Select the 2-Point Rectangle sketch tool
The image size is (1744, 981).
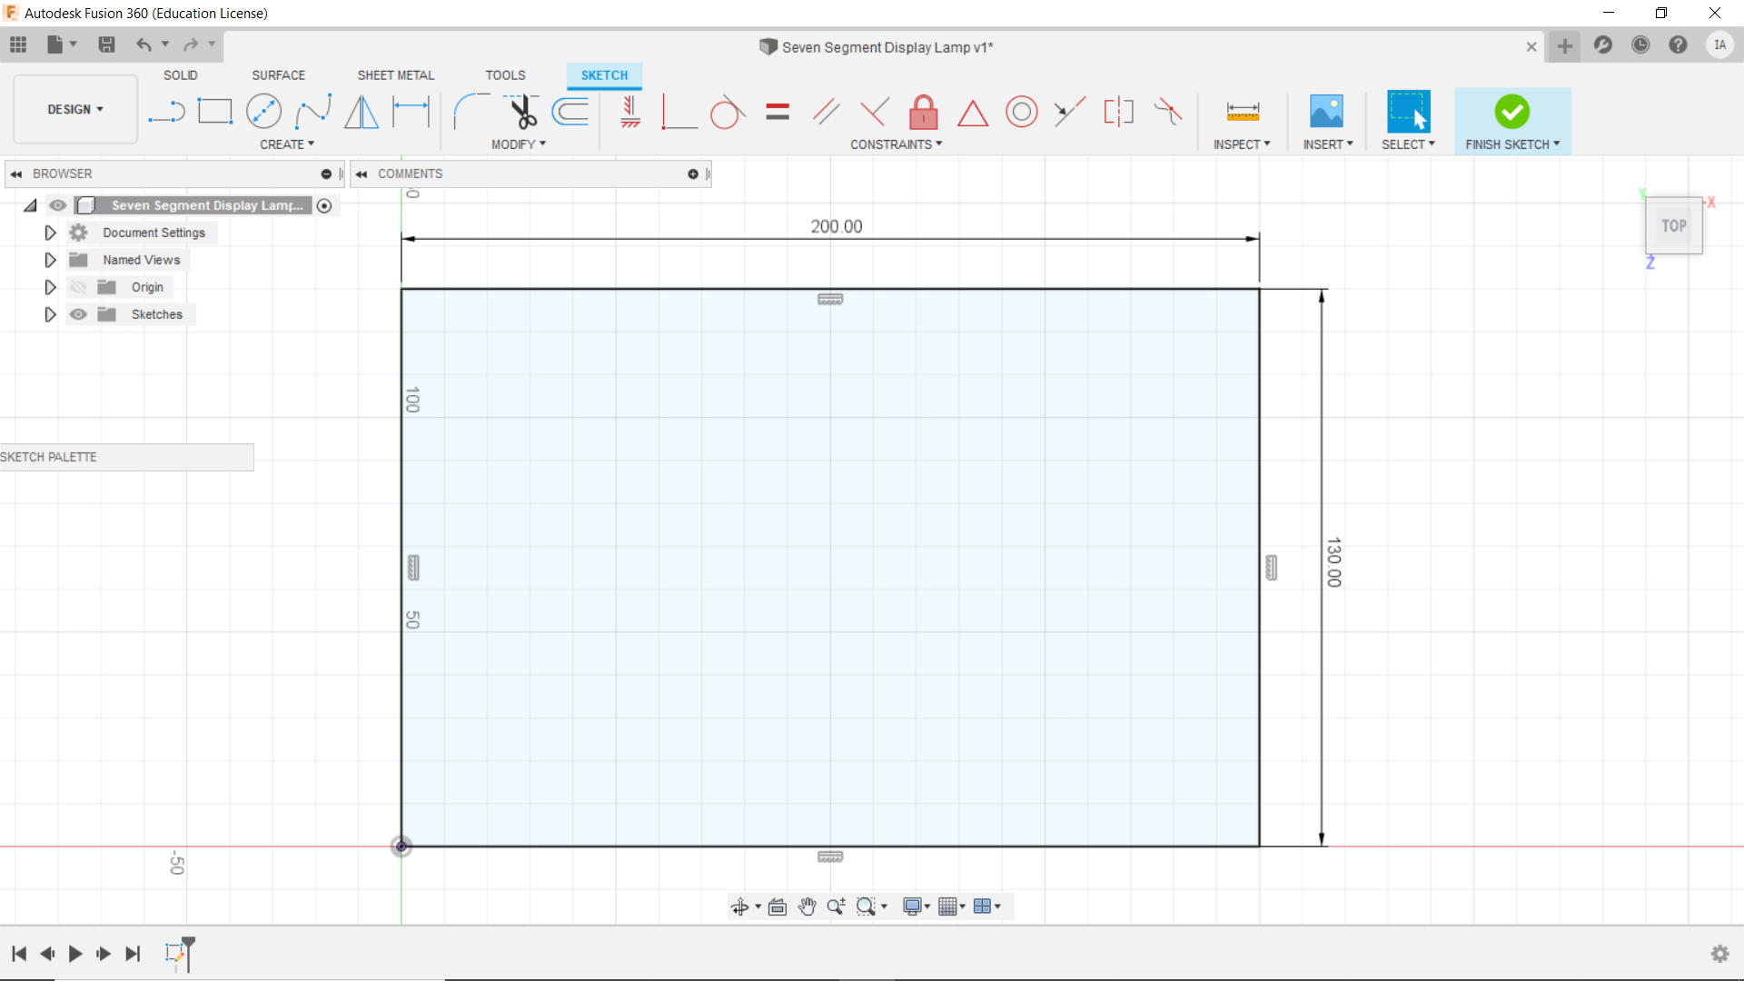pyautogui.click(x=215, y=112)
